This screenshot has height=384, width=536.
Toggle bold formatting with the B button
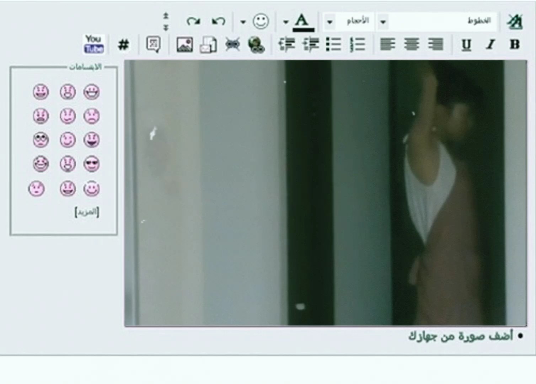(x=514, y=45)
